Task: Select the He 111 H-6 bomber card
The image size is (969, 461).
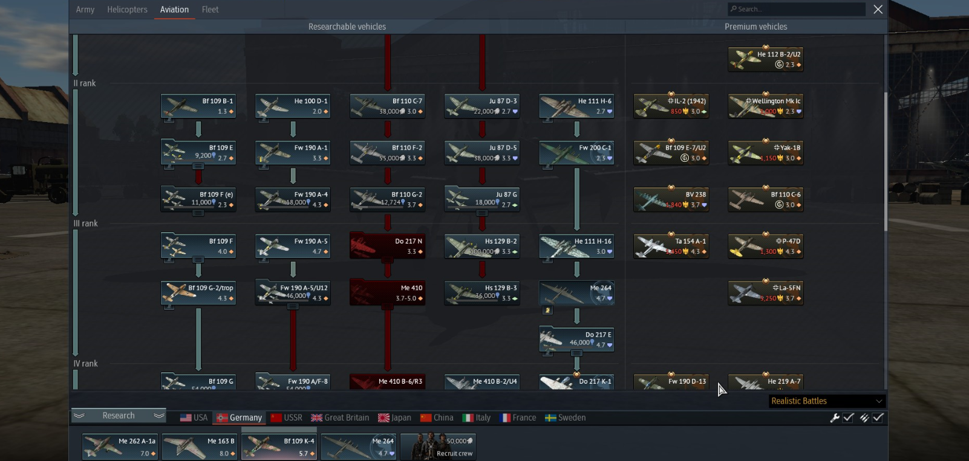Action: click(576, 106)
